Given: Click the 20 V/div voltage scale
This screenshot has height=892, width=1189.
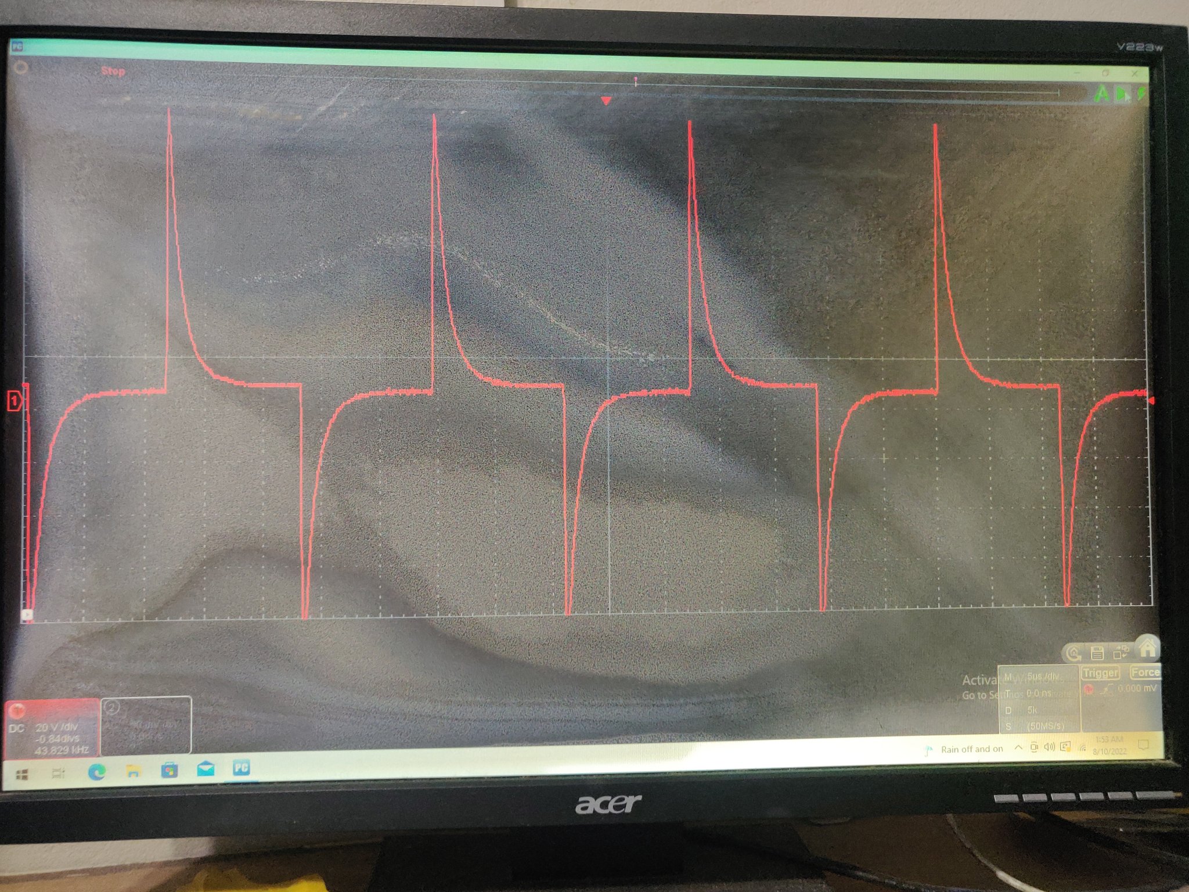Looking at the screenshot, I should (x=57, y=727).
